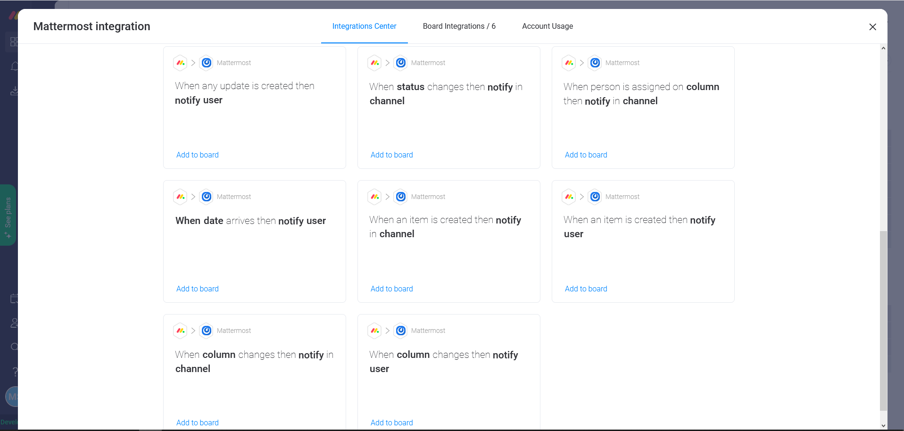Click the help question mark icon
904x431 pixels.
coord(14,372)
